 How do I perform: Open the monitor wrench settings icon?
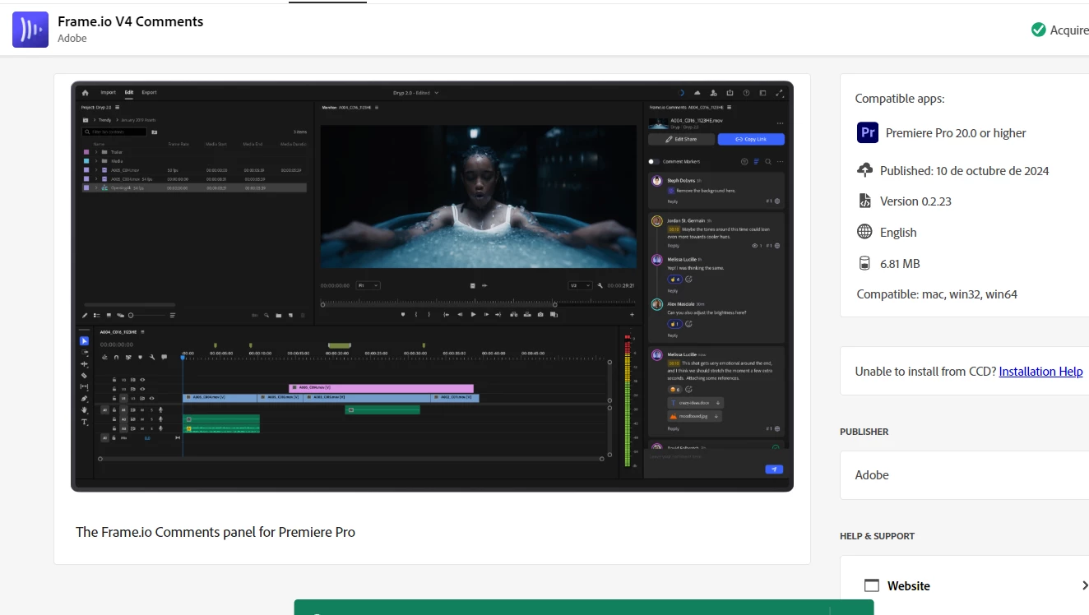(600, 285)
